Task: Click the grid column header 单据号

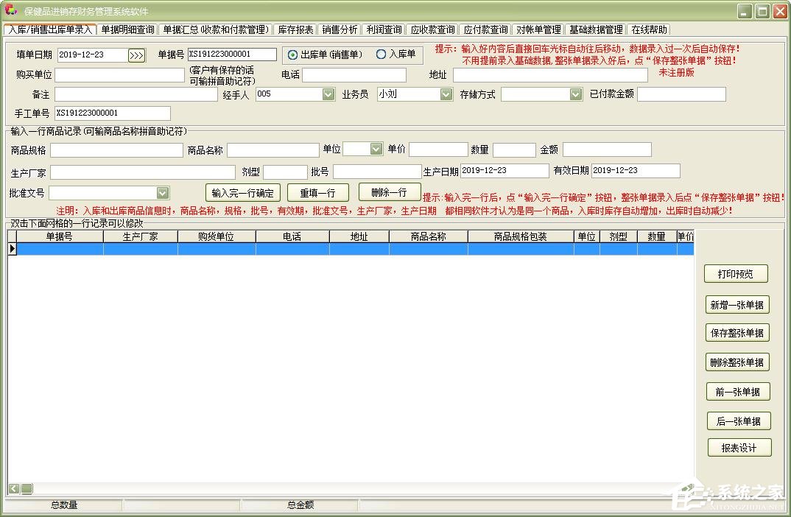Action: coord(60,236)
